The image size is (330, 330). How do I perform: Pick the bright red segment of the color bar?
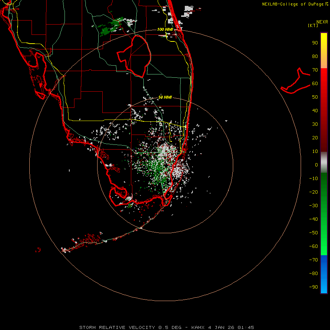tap(324, 77)
